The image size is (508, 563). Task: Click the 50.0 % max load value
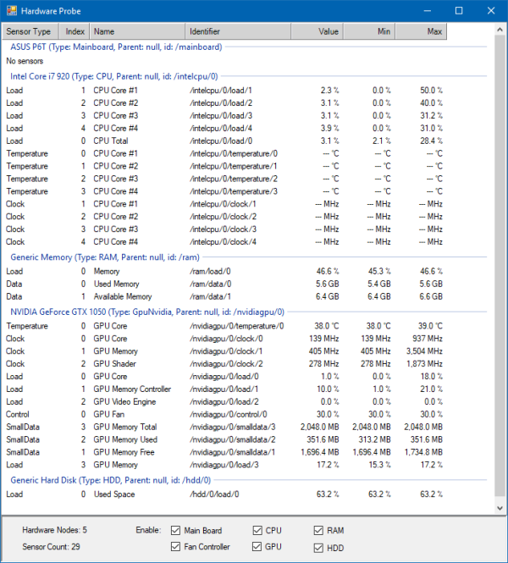432,91
